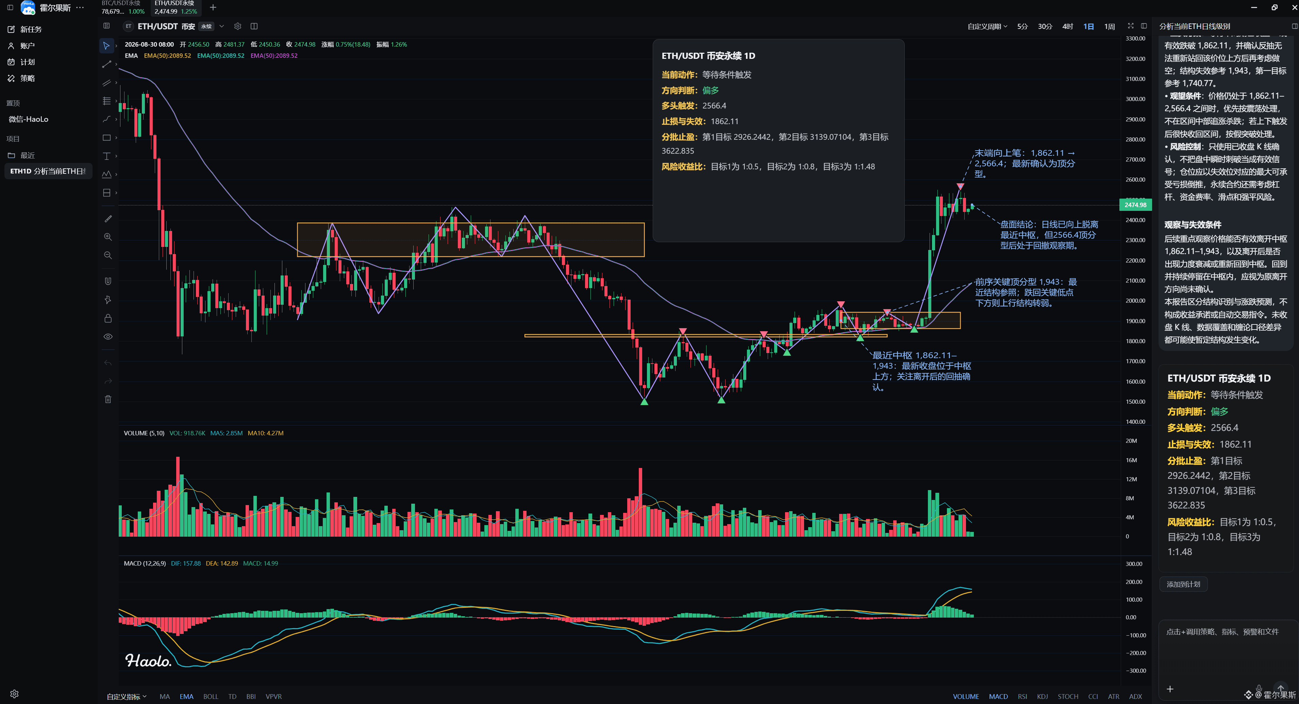This screenshot has width=1299, height=704.
Task: Click the fullscreen expand chart icon
Action: [1131, 26]
